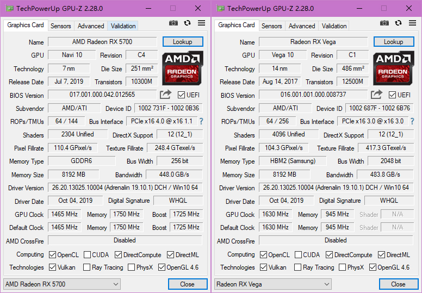
Task: Click Memory Type value GDDR6
Action: click(x=82, y=161)
